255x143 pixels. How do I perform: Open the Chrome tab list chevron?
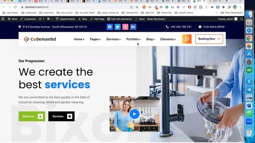240,1
